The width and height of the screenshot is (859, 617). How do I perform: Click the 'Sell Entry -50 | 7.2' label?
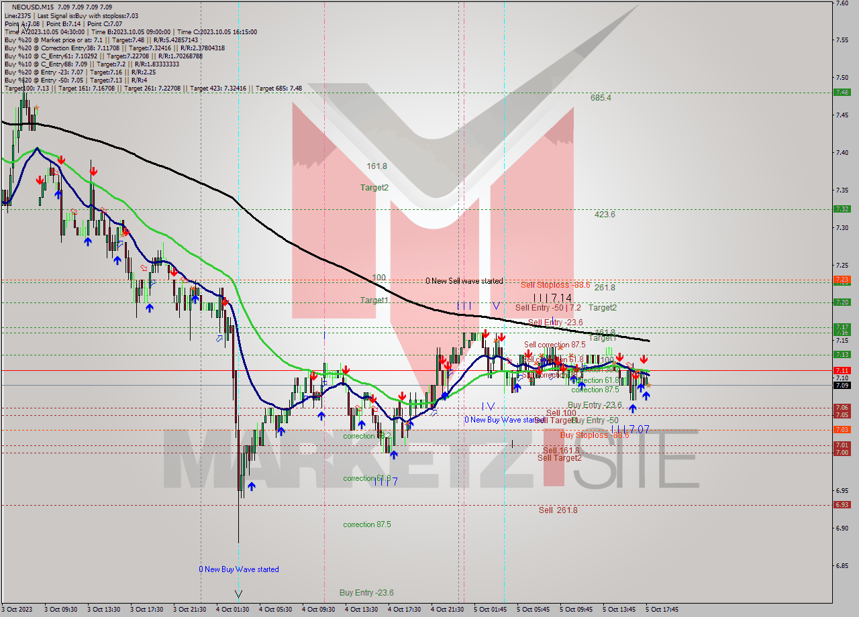tap(548, 308)
